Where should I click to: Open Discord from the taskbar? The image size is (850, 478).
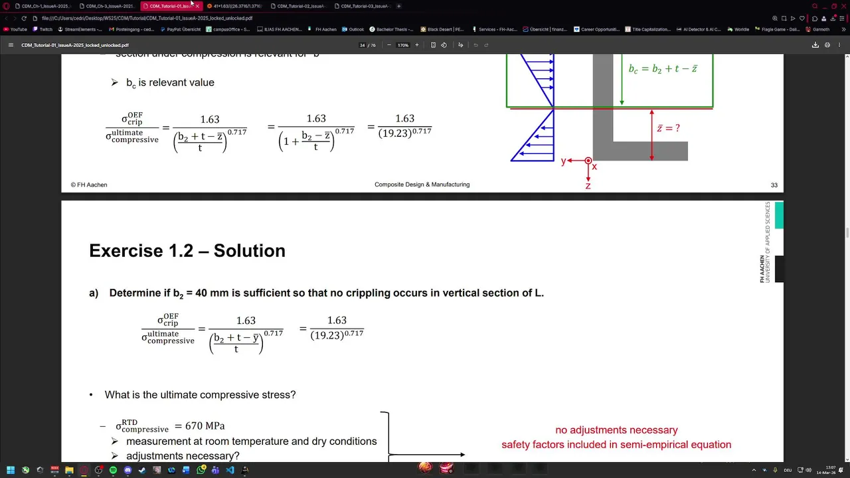[127, 470]
